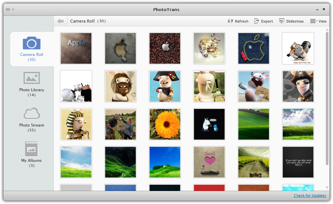Select the pharaoh rabbit thumbnail
333x204 pixels.
click(x=76, y=124)
